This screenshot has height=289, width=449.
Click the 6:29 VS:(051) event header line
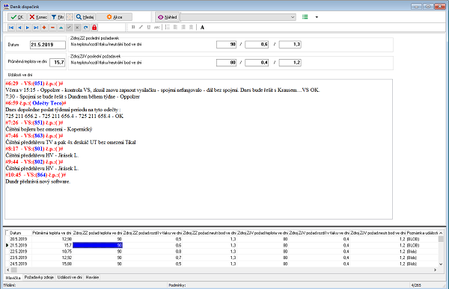34,84
